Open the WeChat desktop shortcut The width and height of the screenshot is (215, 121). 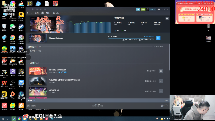pyautogui.click(x=13, y=27)
